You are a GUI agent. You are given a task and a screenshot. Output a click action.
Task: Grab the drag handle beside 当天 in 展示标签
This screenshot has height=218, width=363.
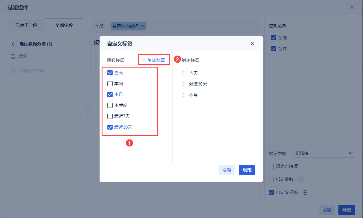tap(184, 73)
